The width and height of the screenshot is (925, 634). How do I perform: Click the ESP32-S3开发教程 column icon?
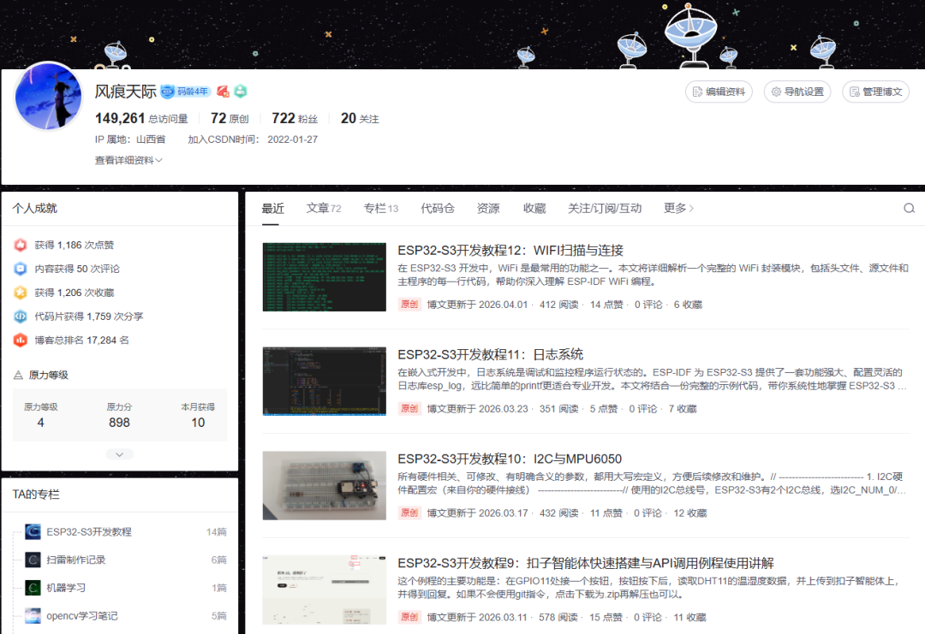point(33,531)
